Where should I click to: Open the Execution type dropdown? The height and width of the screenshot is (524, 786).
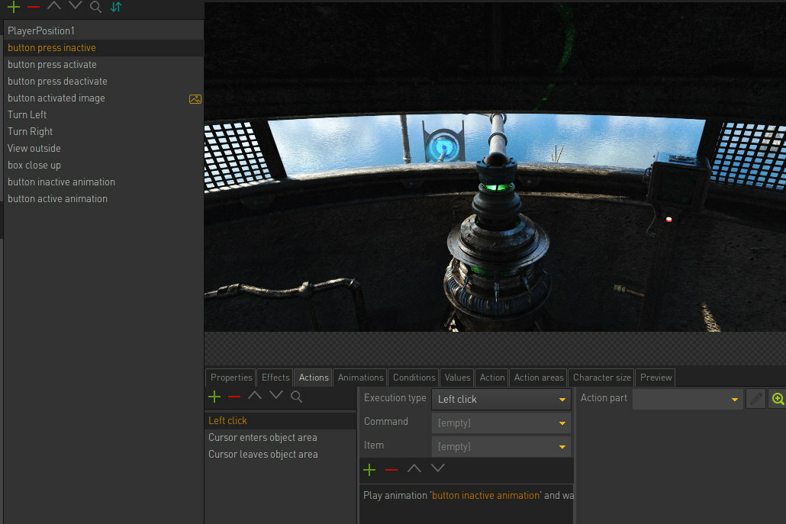pyautogui.click(x=501, y=400)
